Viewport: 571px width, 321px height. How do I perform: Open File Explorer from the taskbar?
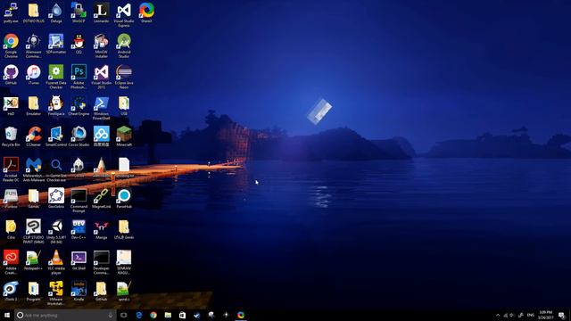coord(168,315)
